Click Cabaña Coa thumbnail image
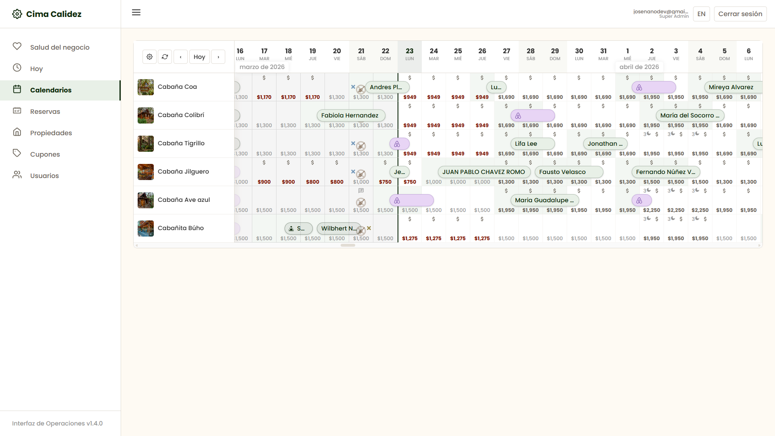The height and width of the screenshot is (436, 775). pyautogui.click(x=146, y=87)
